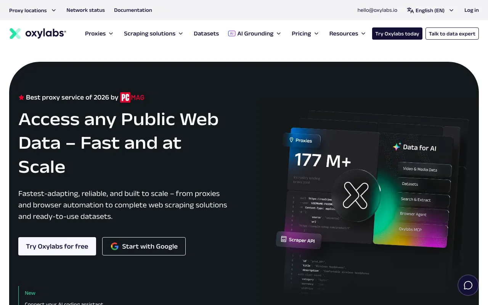Click the New label
This screenshot has height=305, width=488.
[30, 293]
